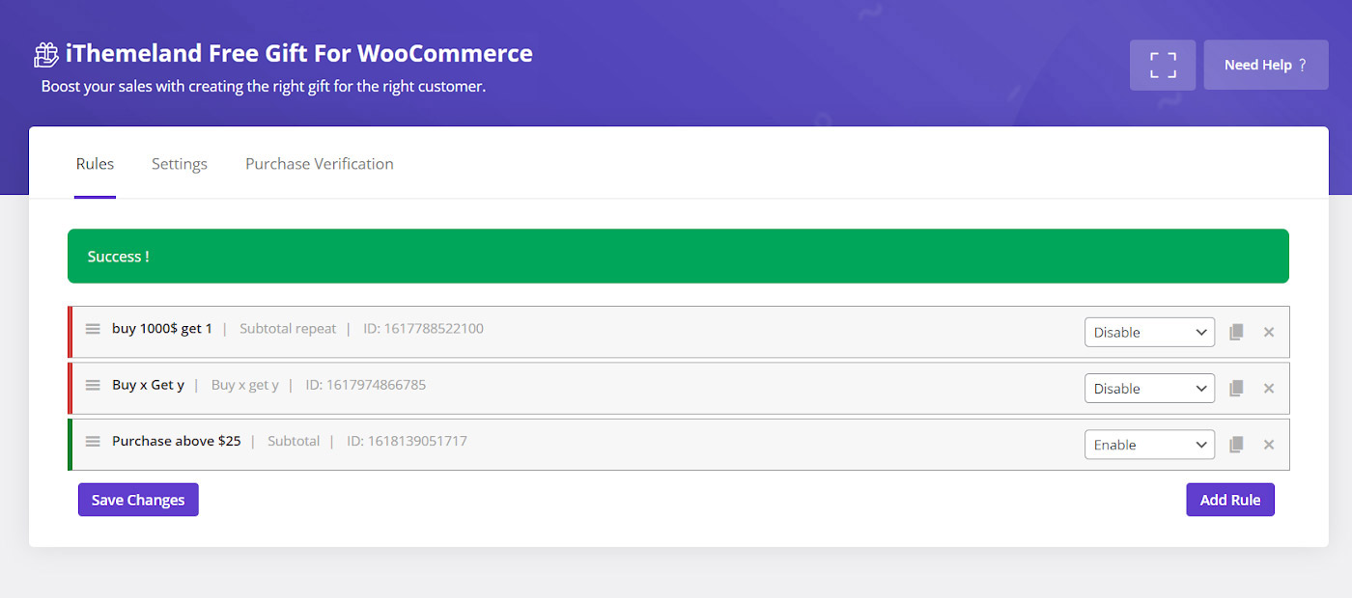This screenshot has height=598, width=1352.
Task: Remove the 'Buy x Get y' rule
Action: click(1269, 389)
